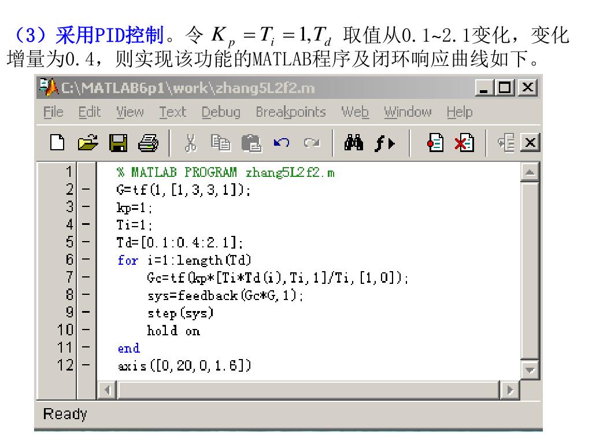The image size is (592, 444).
Task: Click code line 'Td=[0.1:0.4:2.1];'
Action: pos(180,242)
